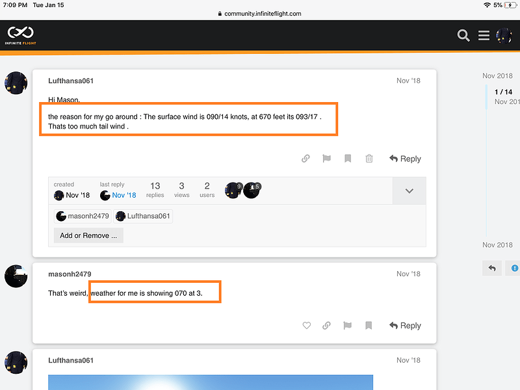Click the 2 users count
Screen dimensions: 520x390
207,190
